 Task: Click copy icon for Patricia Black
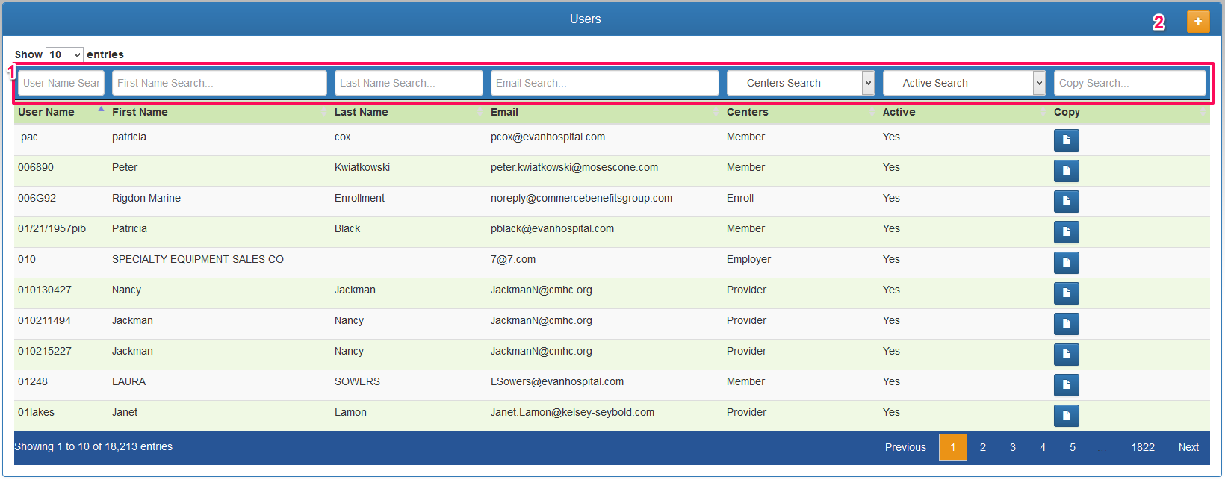tap(1066, 232)
